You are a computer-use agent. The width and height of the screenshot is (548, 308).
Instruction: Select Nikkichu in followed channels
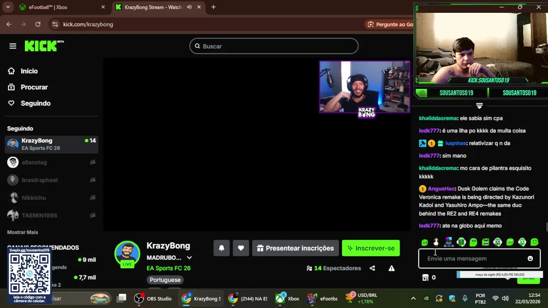click(x=51, y=198)
